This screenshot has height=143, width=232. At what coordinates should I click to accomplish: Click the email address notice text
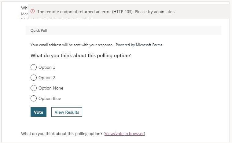pos(72,45)
